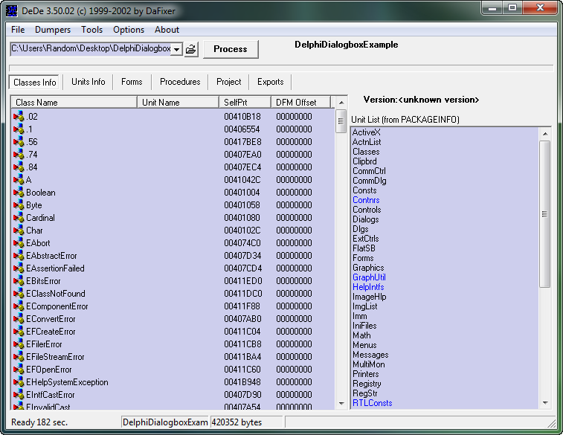Open the Tools menu
This screenshot has height=435, width=563.
(x=92, y=30)
